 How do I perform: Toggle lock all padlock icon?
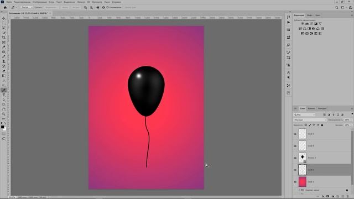[322, 125]
